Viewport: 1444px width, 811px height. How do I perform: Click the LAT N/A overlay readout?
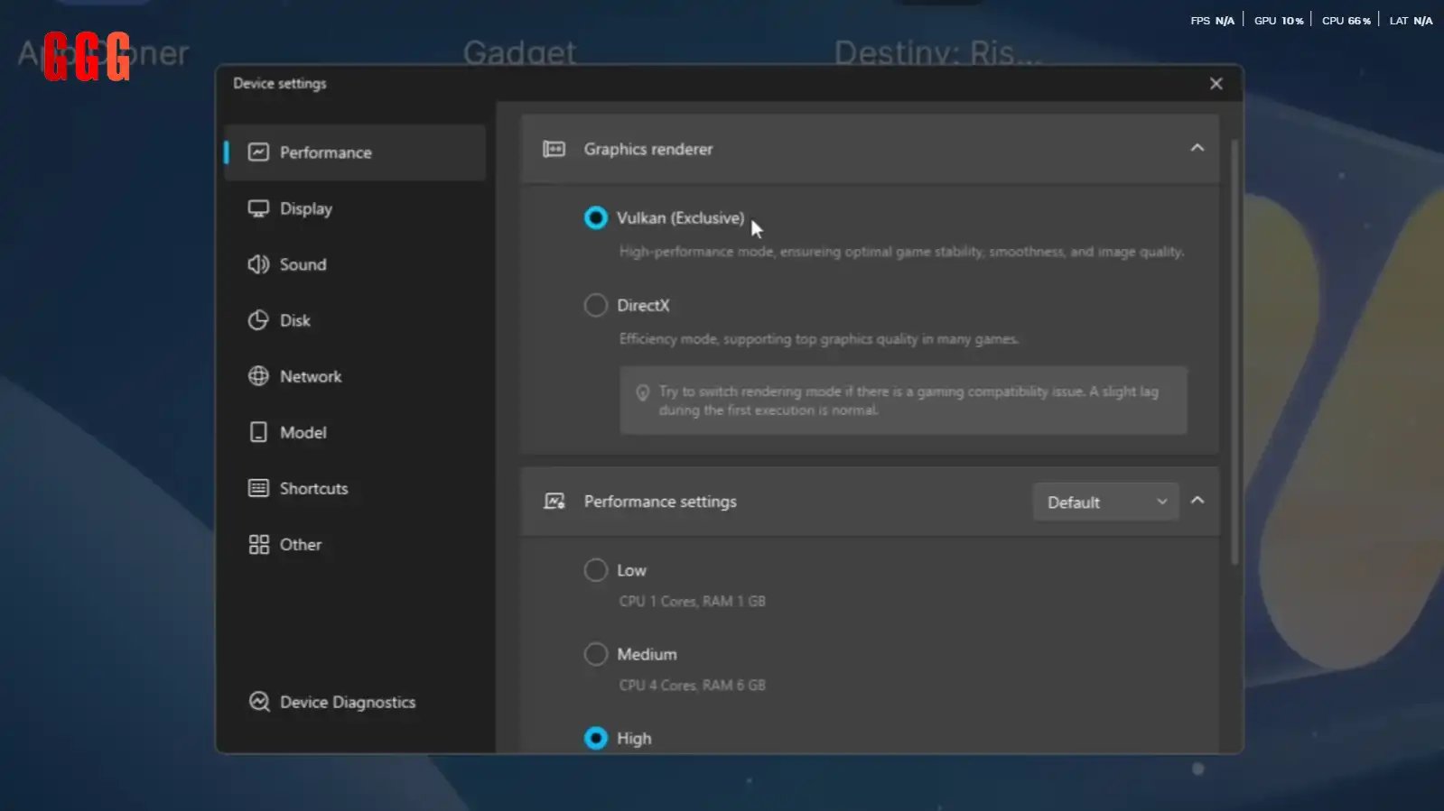tap(1411, 21)
